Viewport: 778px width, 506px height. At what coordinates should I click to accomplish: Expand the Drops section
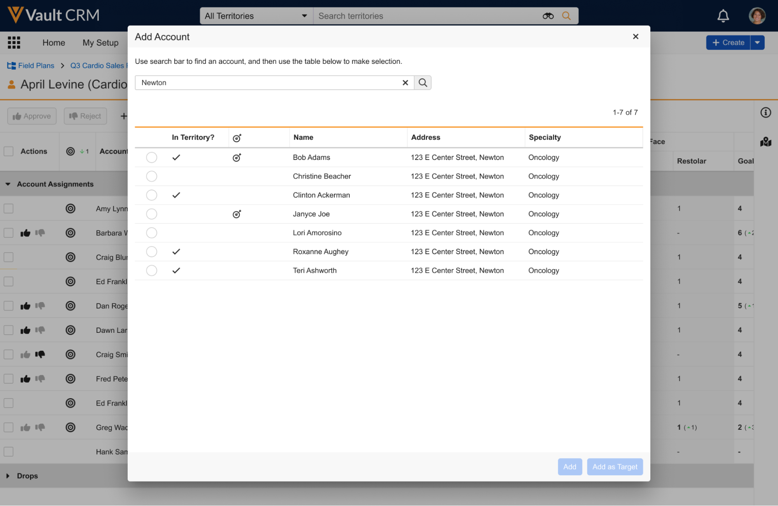(8, 476)
